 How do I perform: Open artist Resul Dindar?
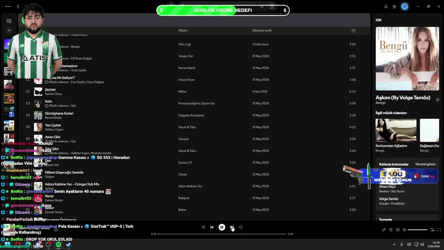click(53, 118)
